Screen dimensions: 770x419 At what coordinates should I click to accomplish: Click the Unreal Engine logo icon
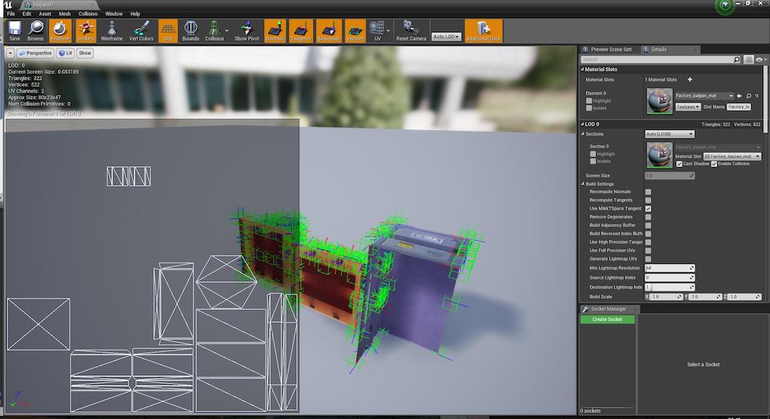tap(8, 5)
